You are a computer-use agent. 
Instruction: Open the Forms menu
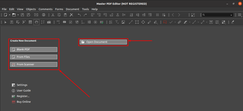[x=59, y=9]
